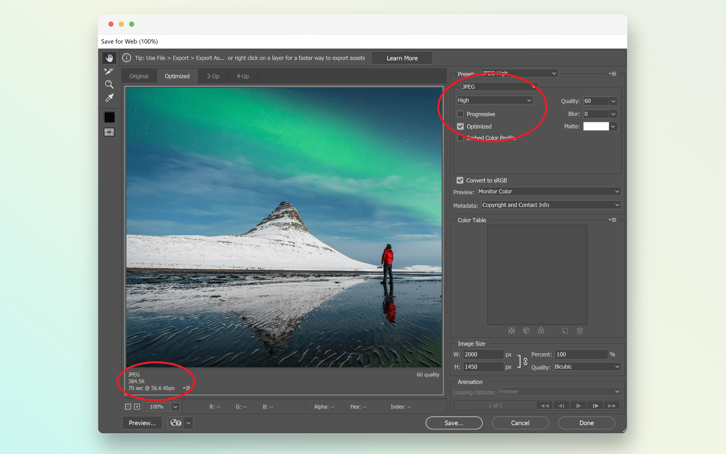Viewport: 726px width, 454px height.
Task: Open the Metadata dropdown
Action: (x=551, y=205)
